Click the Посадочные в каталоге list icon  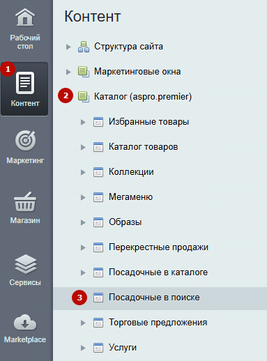click(98, 272)
